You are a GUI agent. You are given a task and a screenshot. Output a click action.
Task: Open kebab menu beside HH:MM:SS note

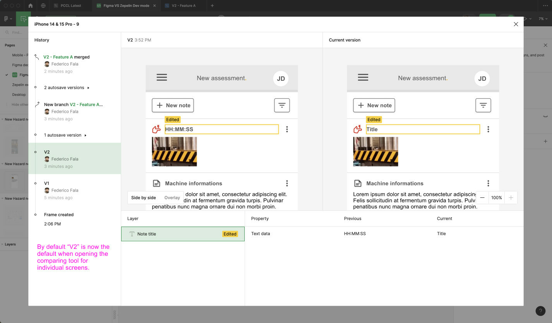[287, 129]
